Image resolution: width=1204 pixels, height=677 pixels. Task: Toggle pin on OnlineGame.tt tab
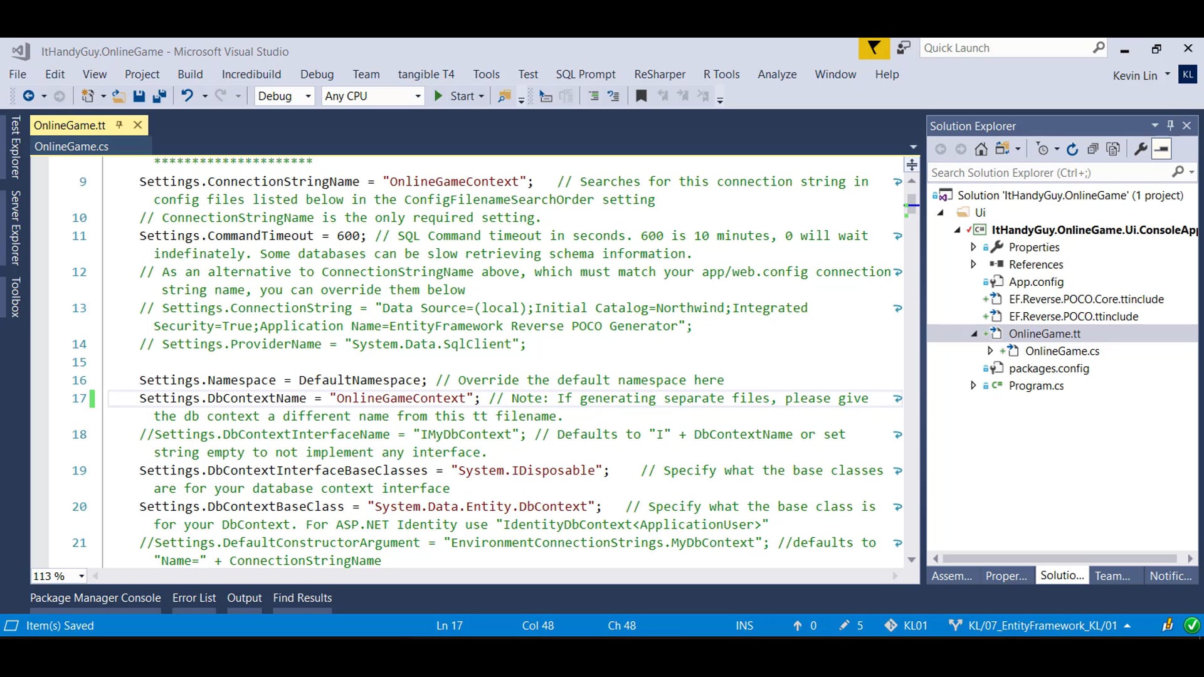119,125
